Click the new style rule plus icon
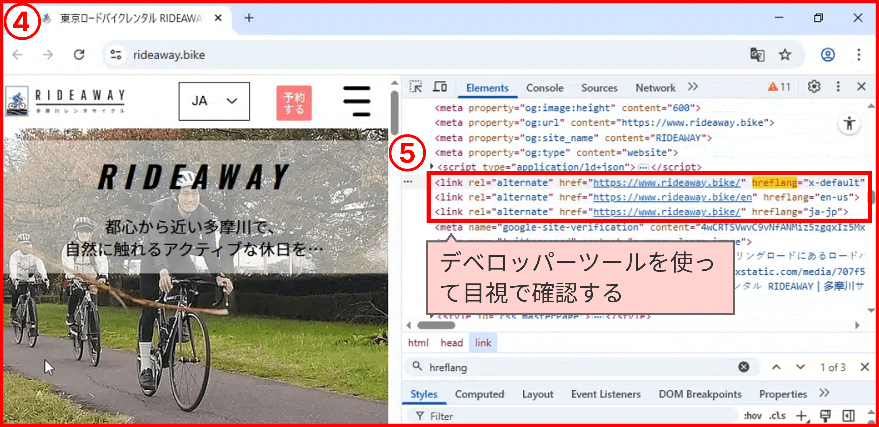Viewport: 879px width, 427px height. [x=803, y=415]
